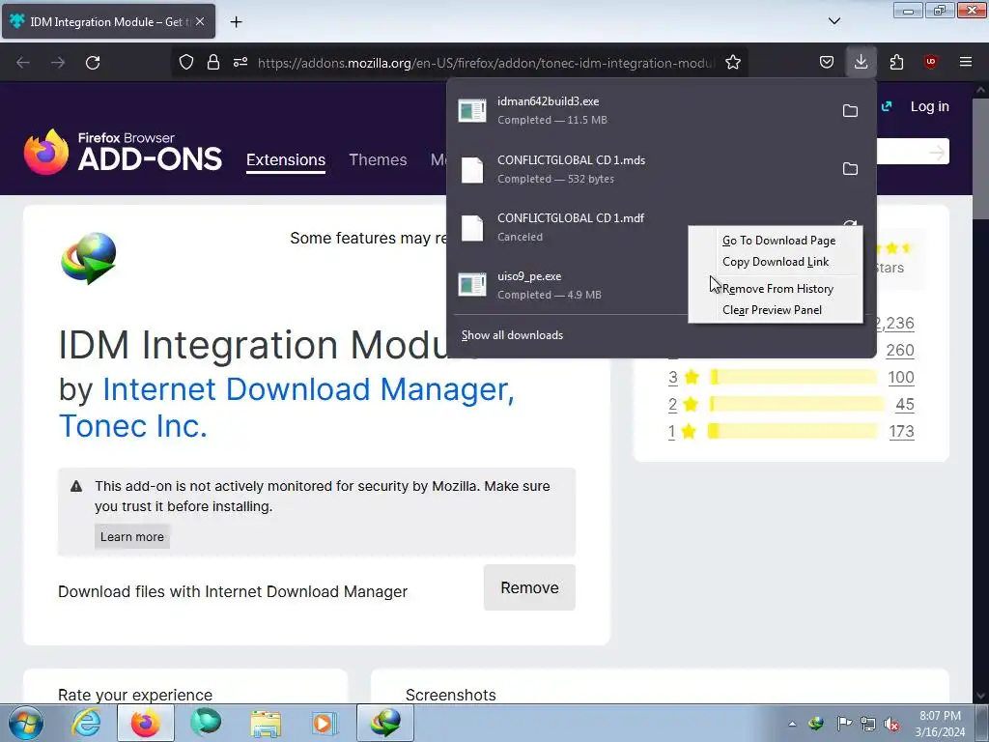Open the Pocket save icon
Viewport: 989px width, 742px height.
point(827,62)
